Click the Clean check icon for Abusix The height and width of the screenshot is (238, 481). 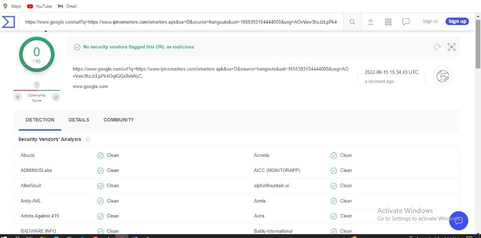pyautogui.click(x=100, y=155)
